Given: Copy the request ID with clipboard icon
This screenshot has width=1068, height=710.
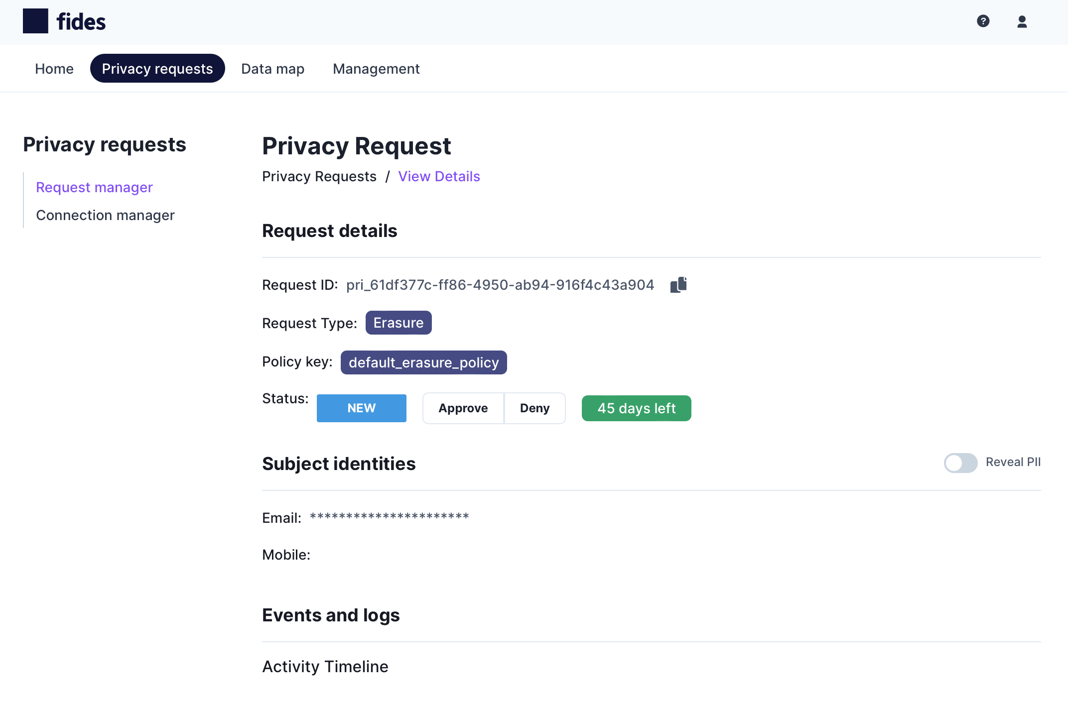Looking at the screenshot, I should pyautogui.click(x=678, y=285).
